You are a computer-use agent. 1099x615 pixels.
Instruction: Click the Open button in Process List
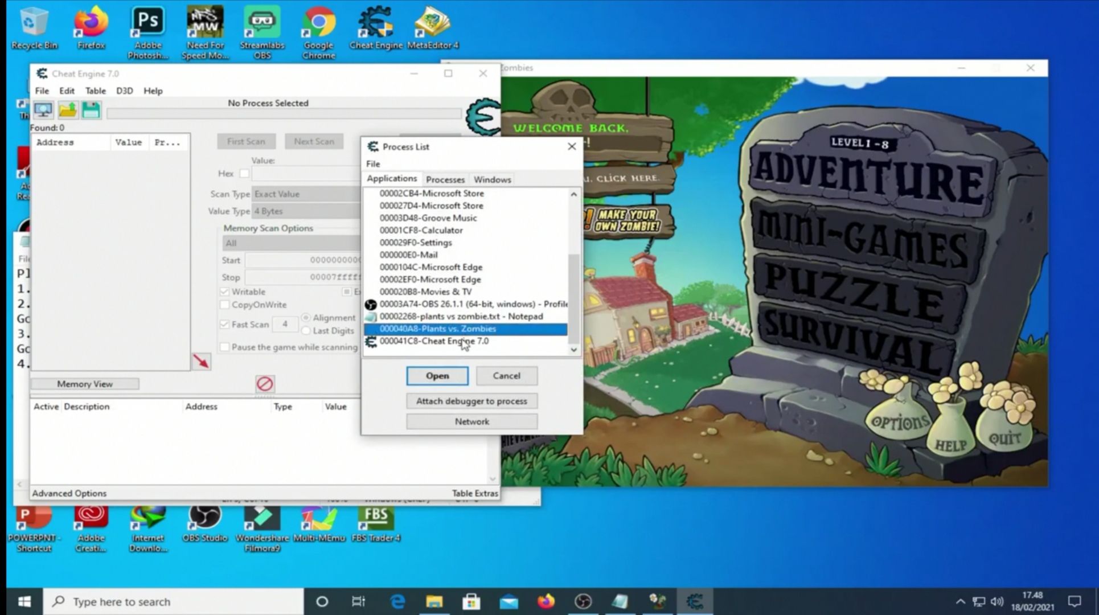(x=437, y=376)
